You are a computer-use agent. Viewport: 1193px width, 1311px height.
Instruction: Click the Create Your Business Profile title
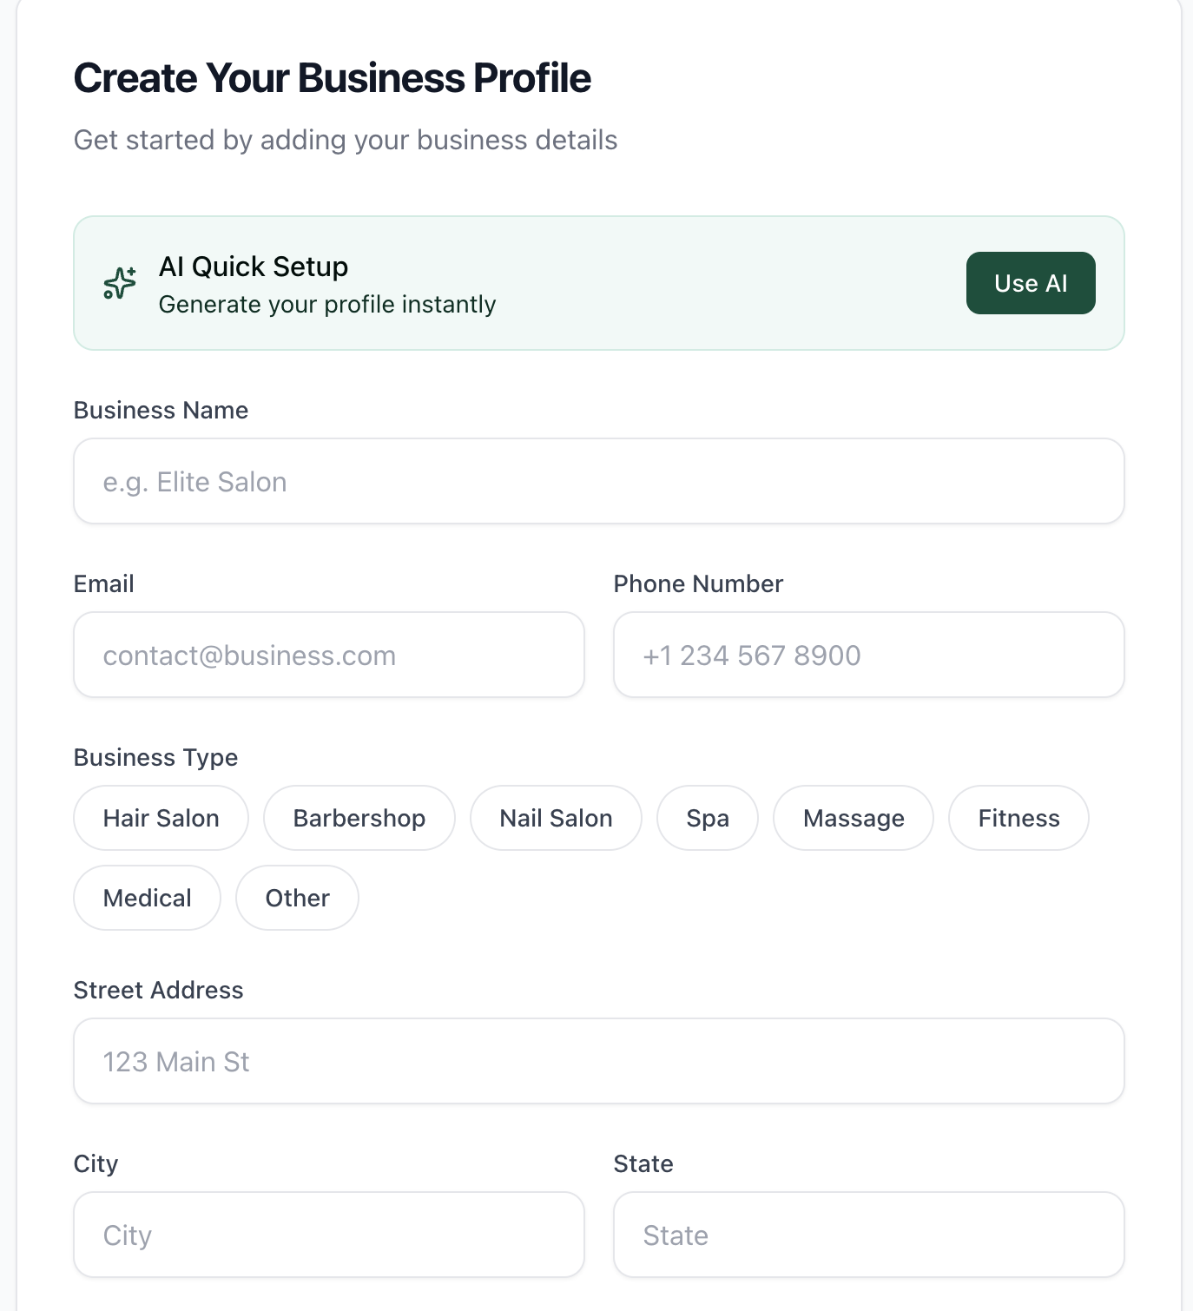[332, 78]
